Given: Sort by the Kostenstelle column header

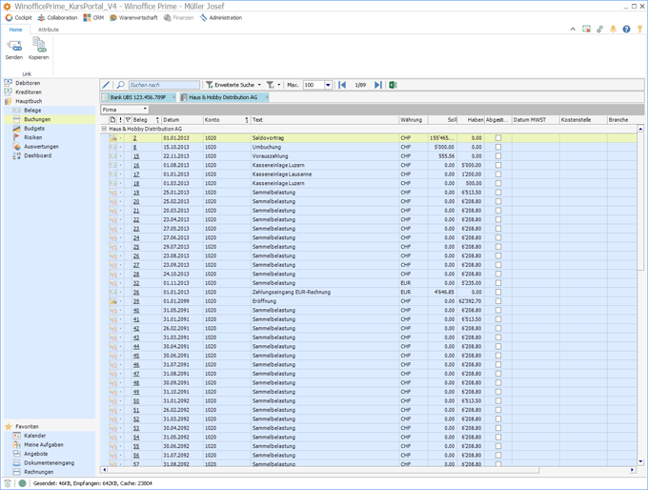Looking at the screenshot, I should point(583,119).
